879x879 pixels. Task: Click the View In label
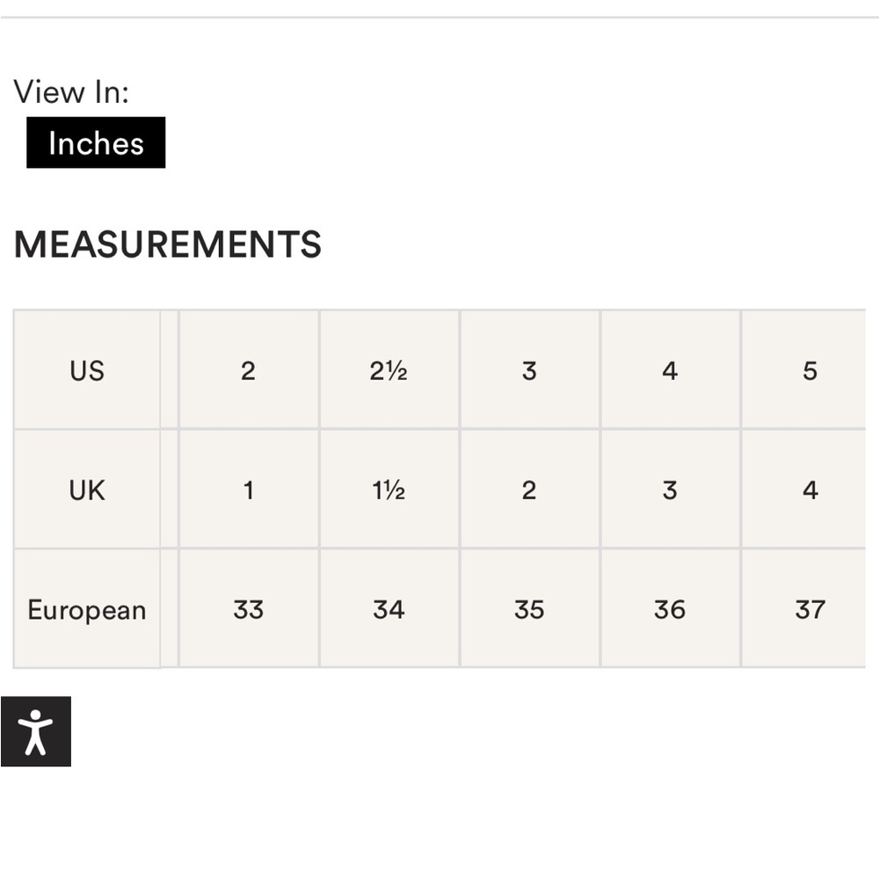pos(71,91)
